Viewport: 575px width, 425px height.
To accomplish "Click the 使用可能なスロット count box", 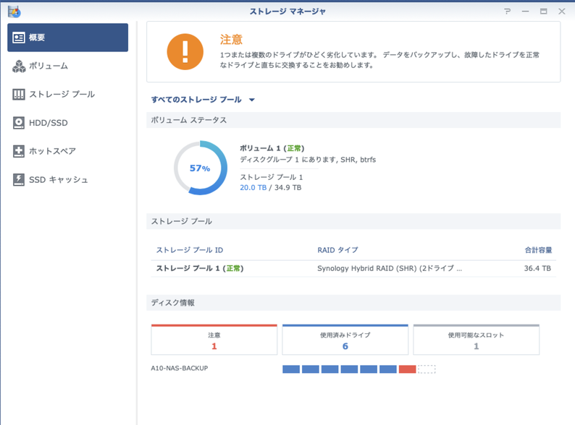I will tap(476, 340).
